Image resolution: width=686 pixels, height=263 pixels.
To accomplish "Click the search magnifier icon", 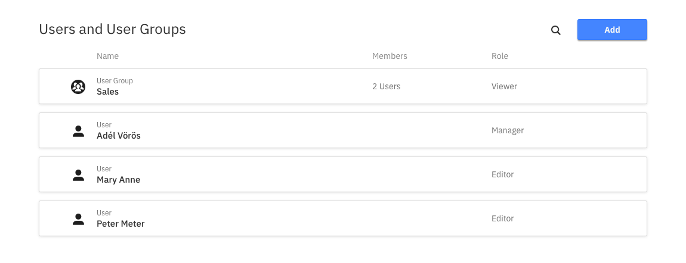I will click(x=555, y=30).
